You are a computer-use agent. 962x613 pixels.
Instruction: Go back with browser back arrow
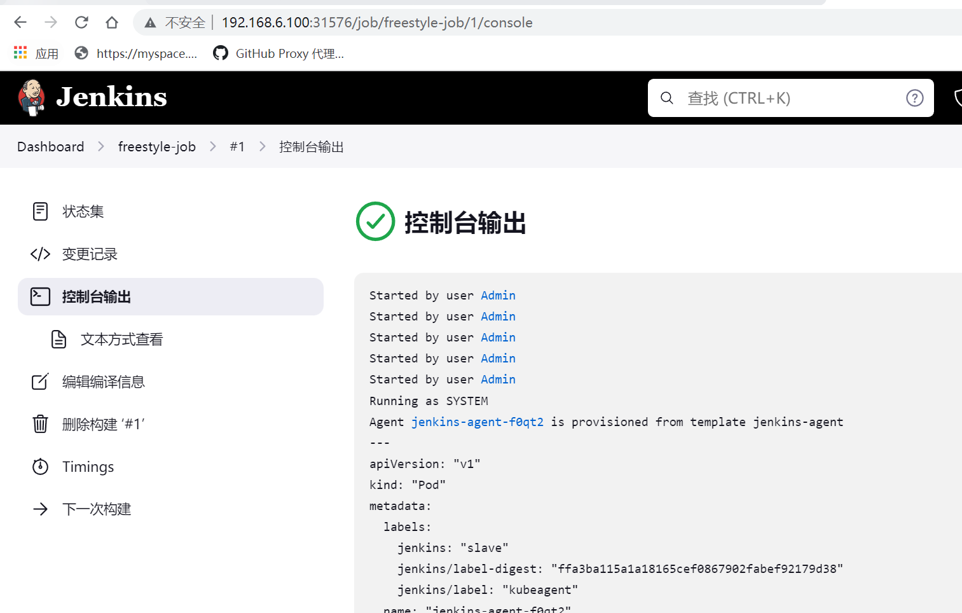pyautogui.click(x=20, y=22)
